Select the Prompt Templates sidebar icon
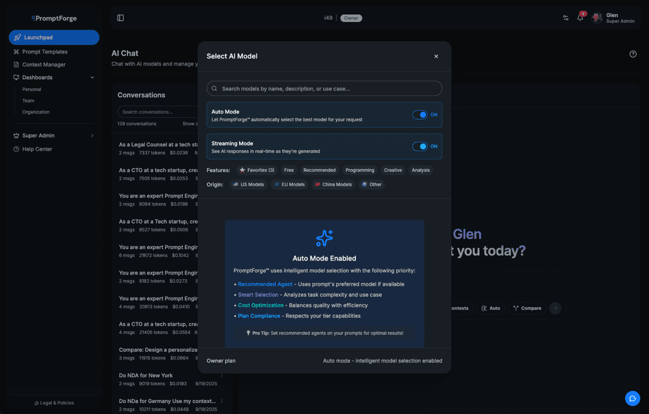This screenshot has width=649, height=414. pyautogui.click(x=16, y=51)
